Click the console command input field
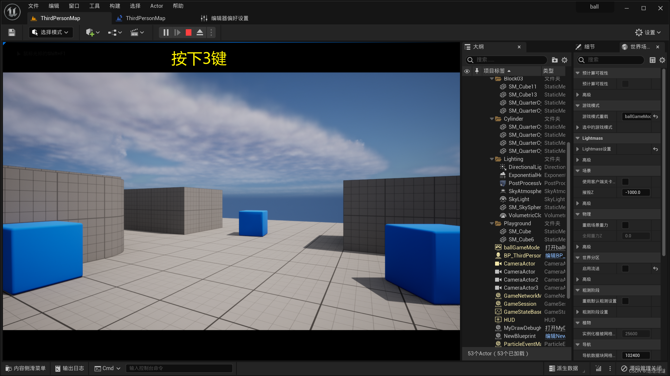 click(179, 368)
